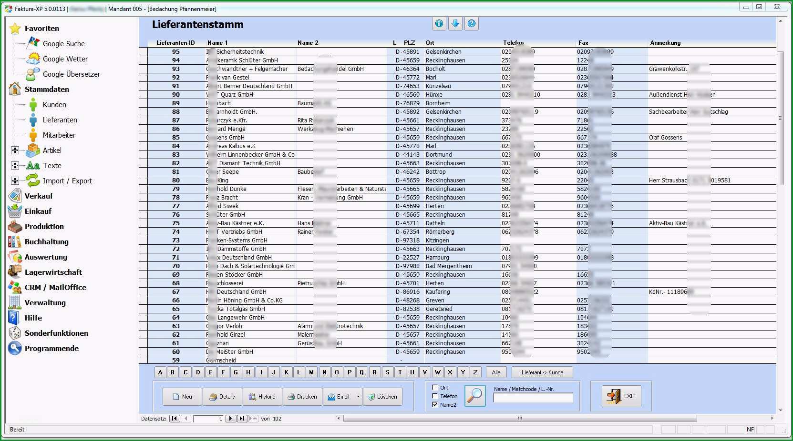Open supplier Details
This screenshot has height=441, width=793.
(x=222, y=396)
